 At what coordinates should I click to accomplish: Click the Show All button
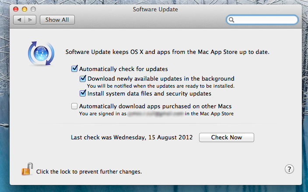coord(57,20)
